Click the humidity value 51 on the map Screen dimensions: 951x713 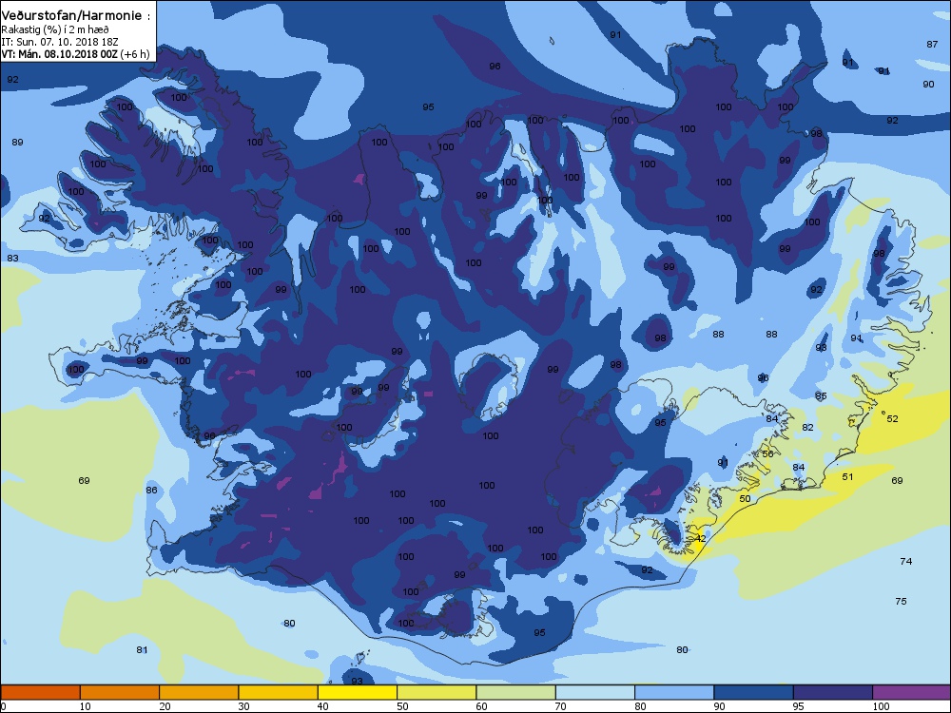pos(847,477)
